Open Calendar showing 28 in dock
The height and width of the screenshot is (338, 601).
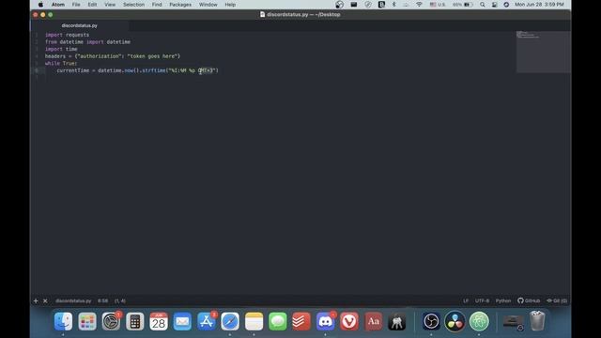pyautogui.click(x=159, y=321)
